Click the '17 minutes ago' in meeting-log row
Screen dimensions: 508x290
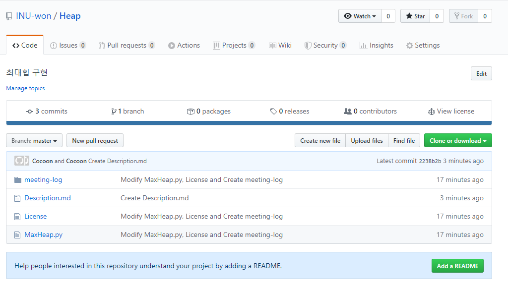click(460, 179)
